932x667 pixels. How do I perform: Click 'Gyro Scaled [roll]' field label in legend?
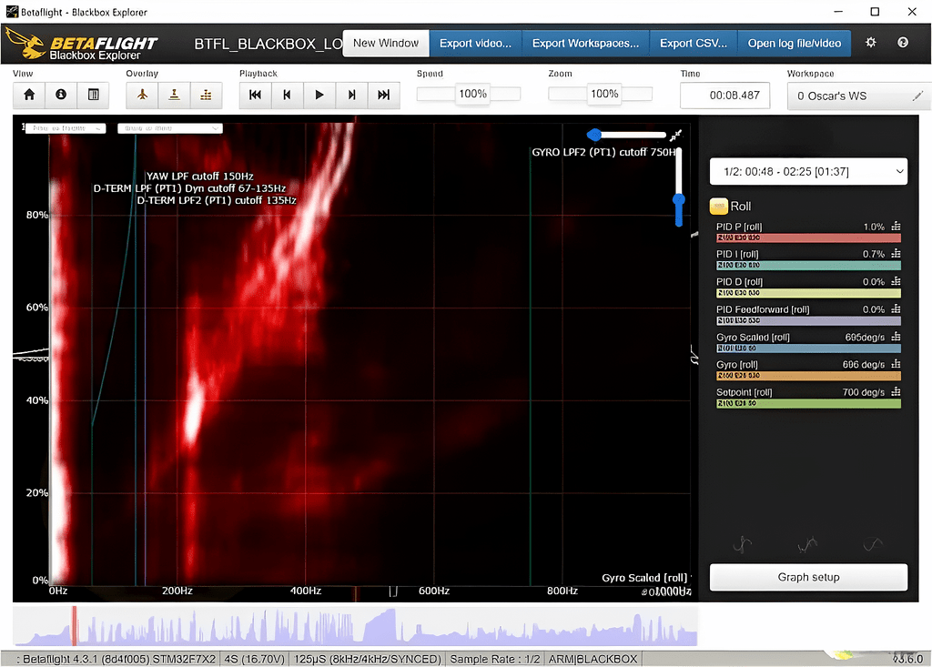pyautogui.click(x=753, y=337)
